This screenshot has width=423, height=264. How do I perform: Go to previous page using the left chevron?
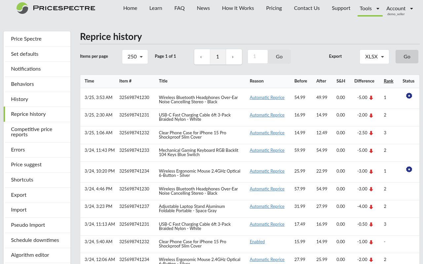coord(202,56)
